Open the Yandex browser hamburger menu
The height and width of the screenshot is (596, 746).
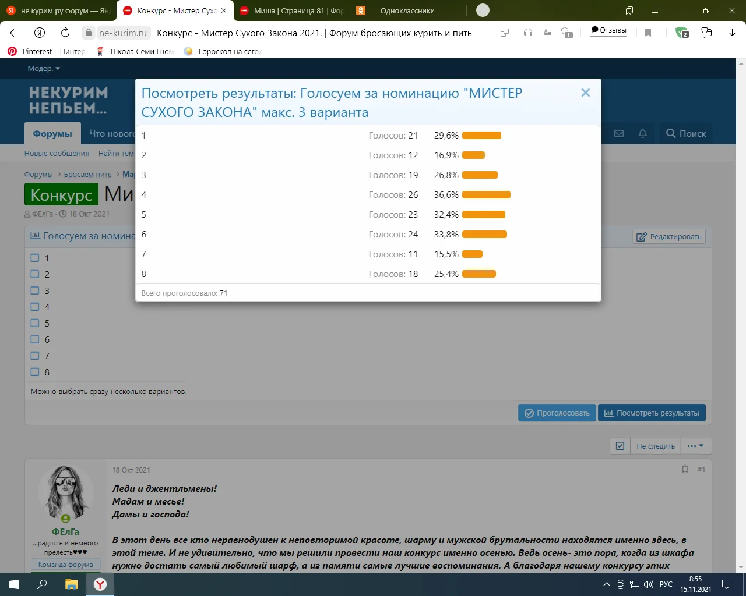click(655, 10)
